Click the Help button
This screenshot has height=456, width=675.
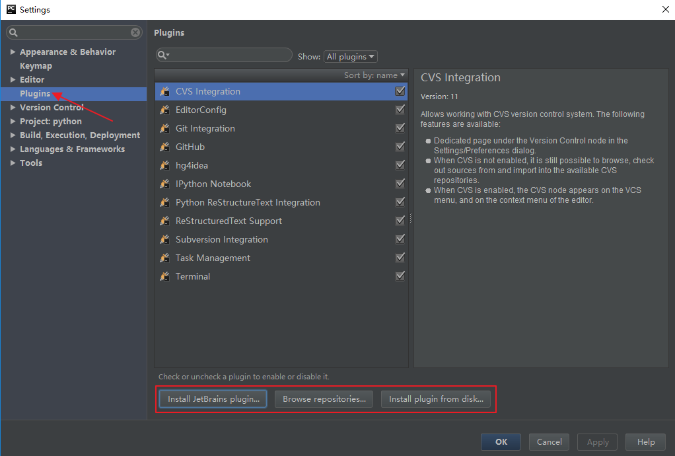(x=646, y=441)
